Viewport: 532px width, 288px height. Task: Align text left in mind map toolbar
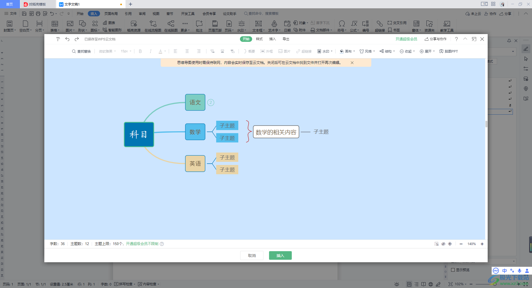[175, 51]
